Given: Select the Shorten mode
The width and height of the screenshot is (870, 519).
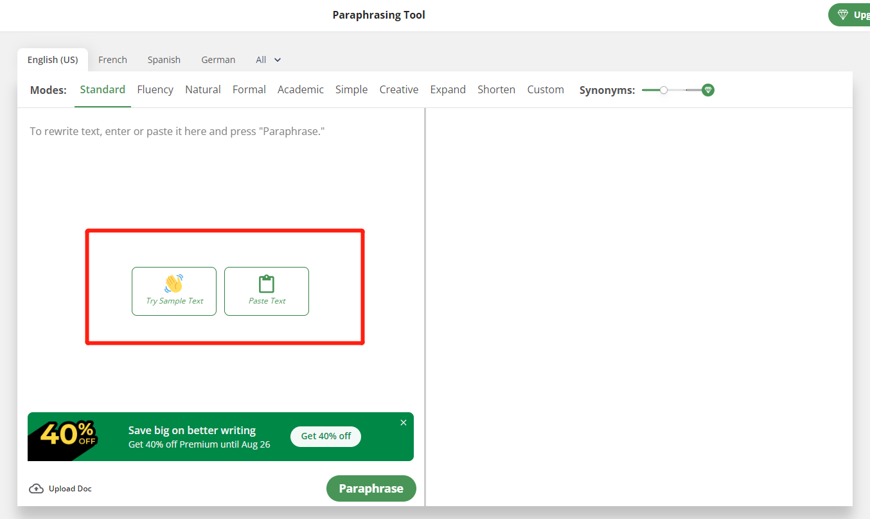Looking at the screenshot, I should pos(496,89).
